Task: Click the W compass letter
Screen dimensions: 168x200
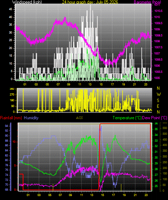Action: [x=159, y=94]
